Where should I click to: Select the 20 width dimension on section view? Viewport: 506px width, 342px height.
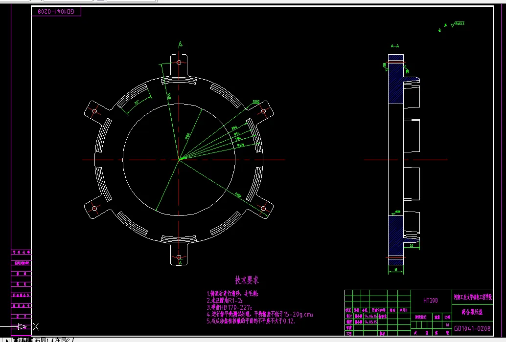tap(412, 246)
